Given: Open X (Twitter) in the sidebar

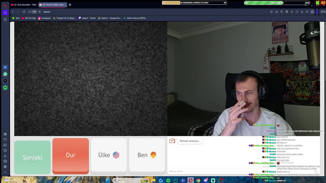Looking at the screenshot, I should tap(5, 81).
